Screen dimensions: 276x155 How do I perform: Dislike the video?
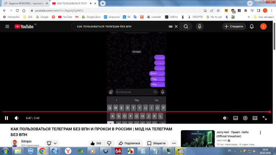pyautogui.click(x=109, y=143)
